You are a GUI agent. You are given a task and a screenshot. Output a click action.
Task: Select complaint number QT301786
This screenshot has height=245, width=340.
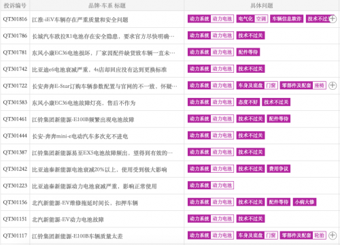pos(15,35)
